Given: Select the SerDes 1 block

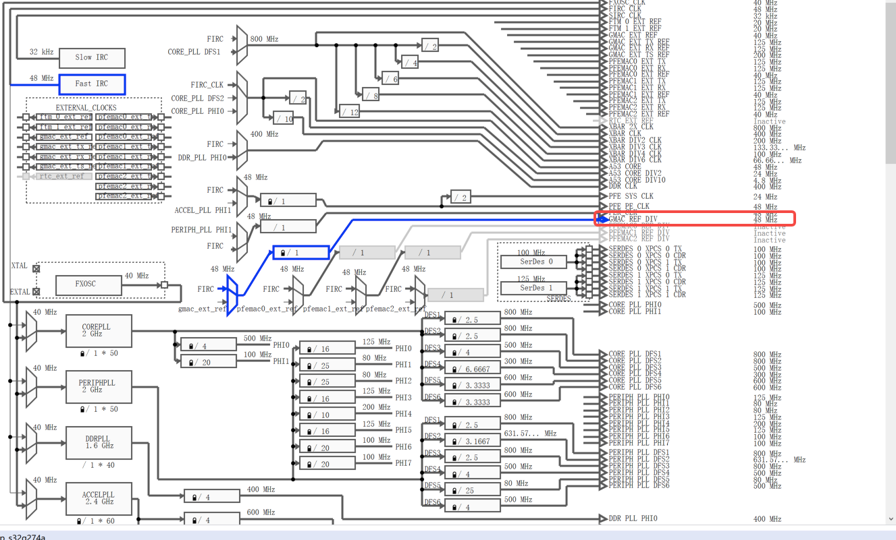Looking at the screenshot, I should pos(533,287).
